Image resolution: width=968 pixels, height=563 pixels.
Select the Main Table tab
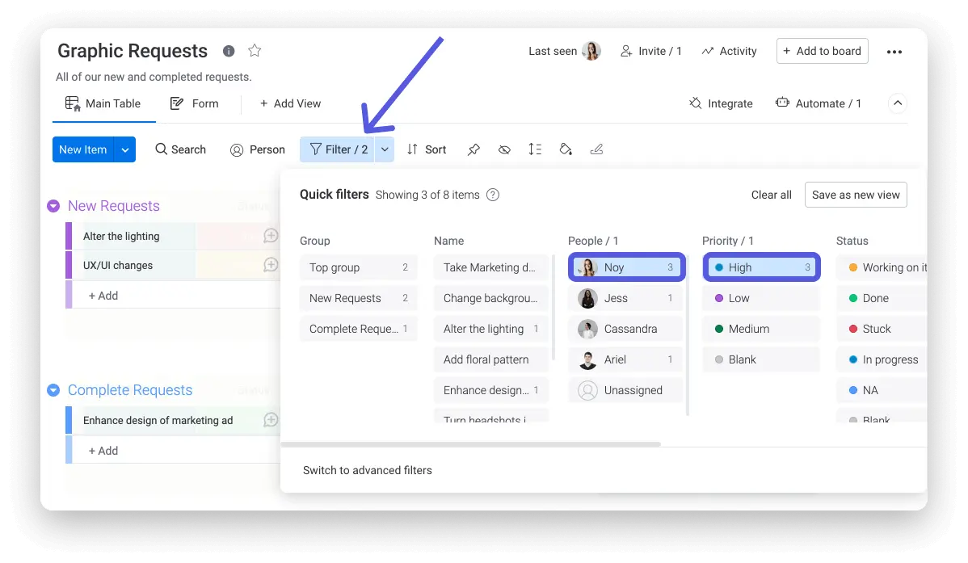(x=103, y=103)
